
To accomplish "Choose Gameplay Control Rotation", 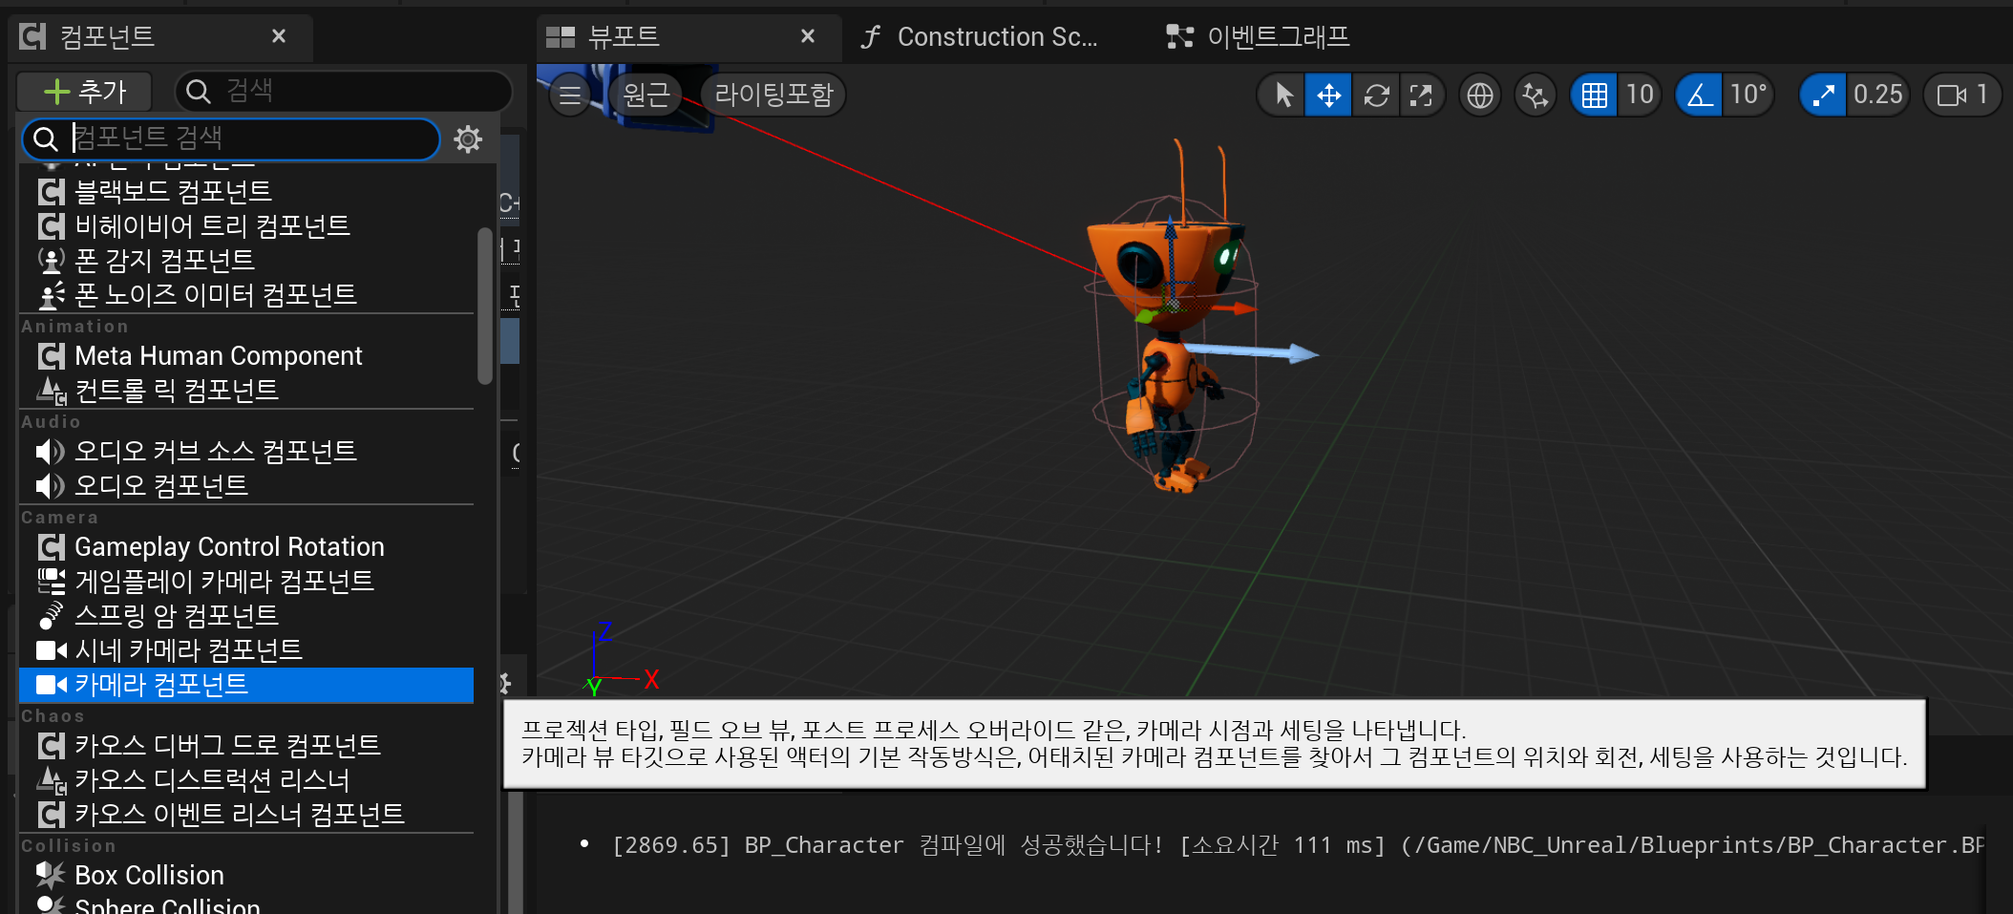I will point(246,546).
